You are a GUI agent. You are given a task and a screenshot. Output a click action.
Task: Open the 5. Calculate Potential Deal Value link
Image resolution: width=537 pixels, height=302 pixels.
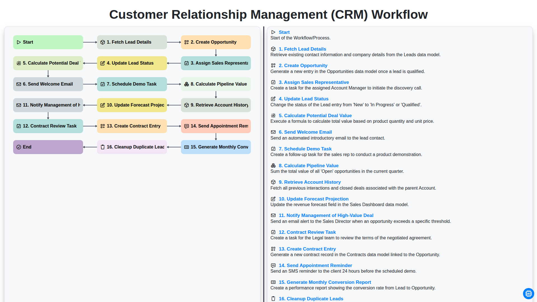point(315,115)
